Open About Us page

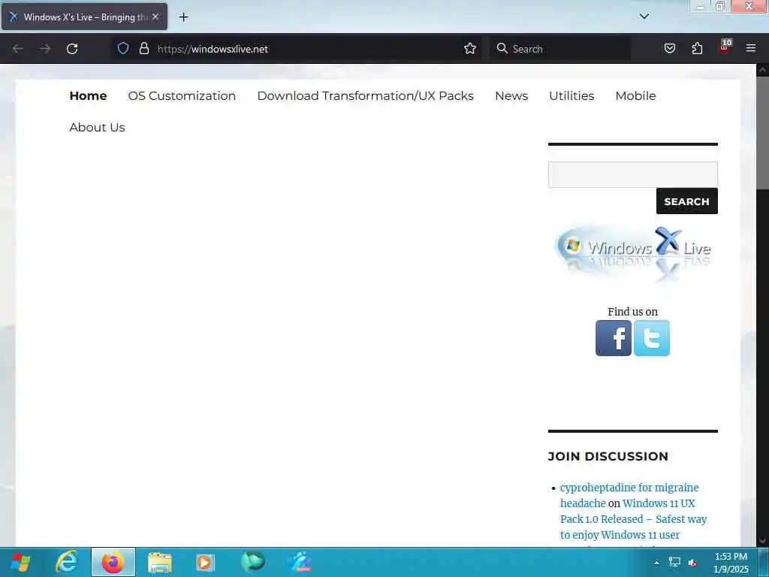97,127
